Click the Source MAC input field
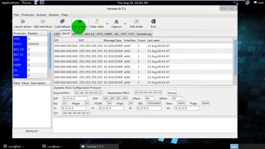Viewport: 265px width, 149px height. coord(89,93)
